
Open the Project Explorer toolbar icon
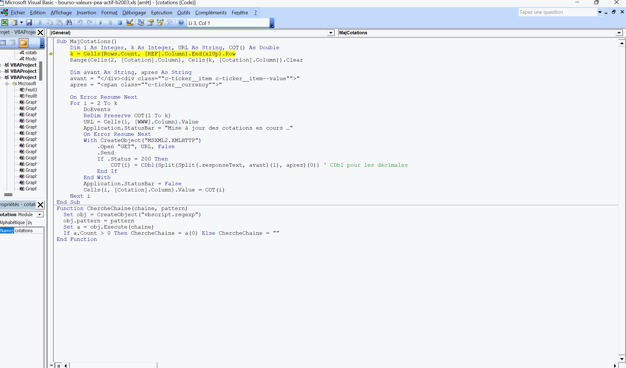141,23
